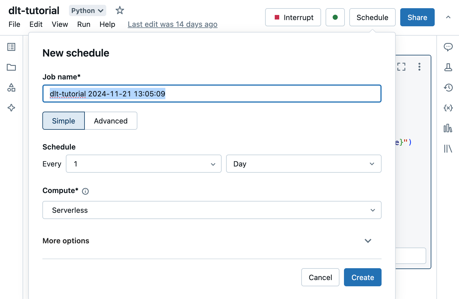Open the variables explorer braces icon
459x299 pixels.
click(x=448, y=108)
